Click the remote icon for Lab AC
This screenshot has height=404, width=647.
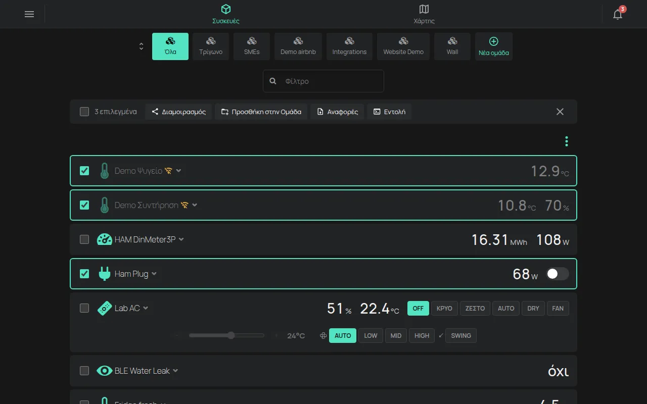pyautogui.click(x=104, y=308)
